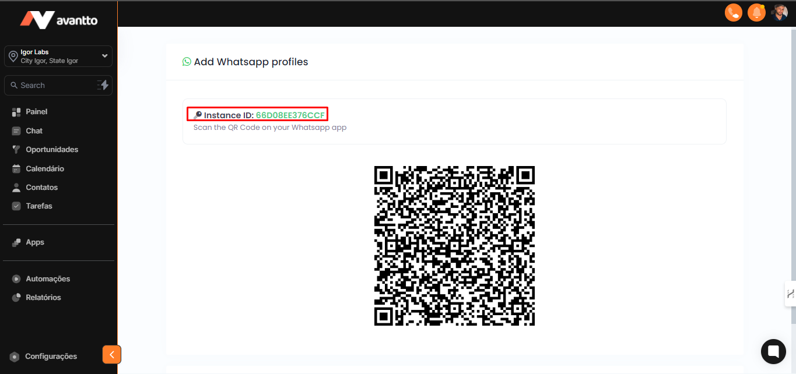Click the user profile avatar

[780, 12]
